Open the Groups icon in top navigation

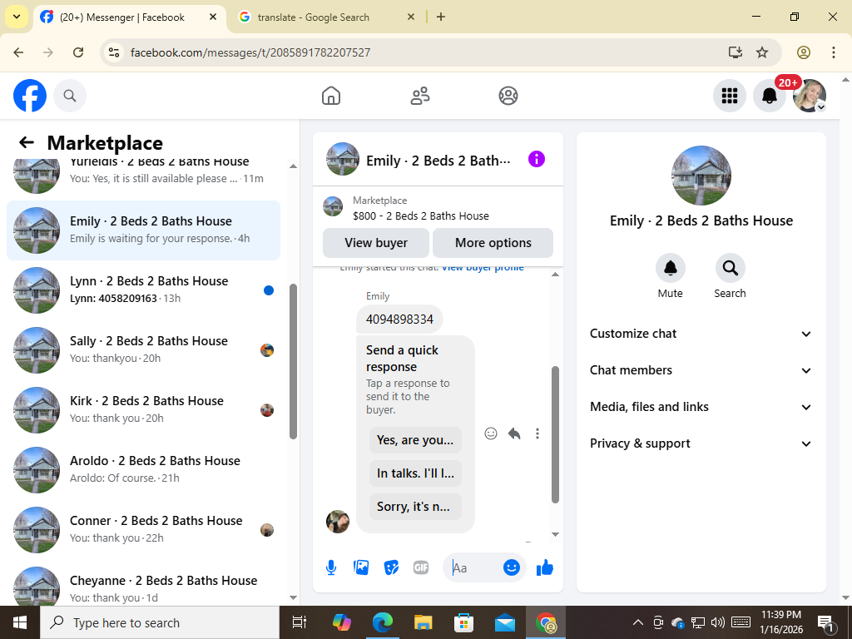[508, 96]
